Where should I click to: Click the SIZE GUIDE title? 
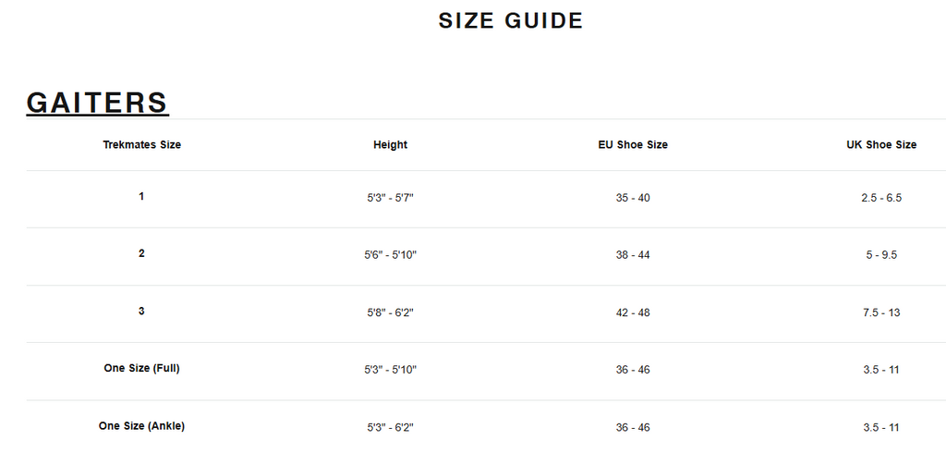click(510, 20)
